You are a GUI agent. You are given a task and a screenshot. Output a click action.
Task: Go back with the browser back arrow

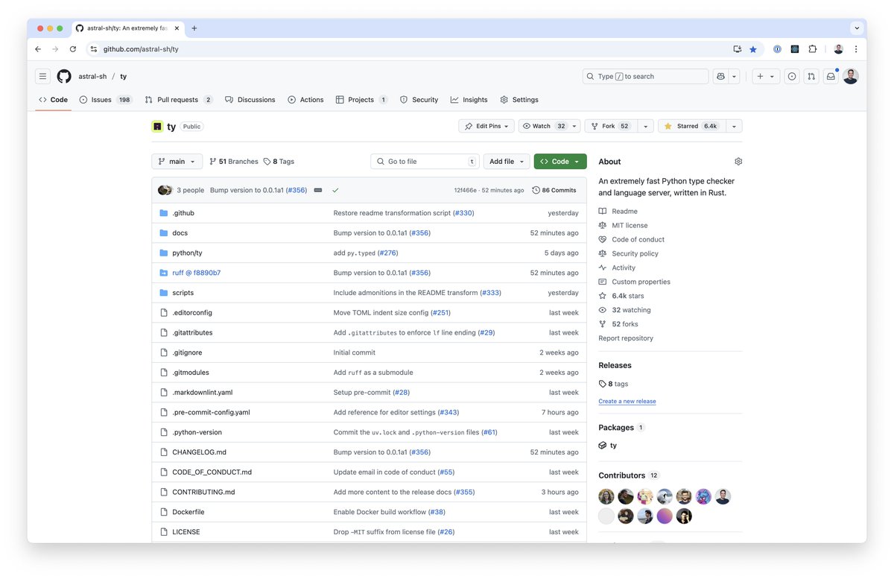(38, 49)
